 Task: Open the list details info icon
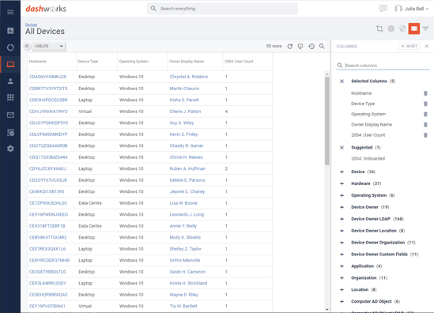pyautogui.click(x=391, y=28)
